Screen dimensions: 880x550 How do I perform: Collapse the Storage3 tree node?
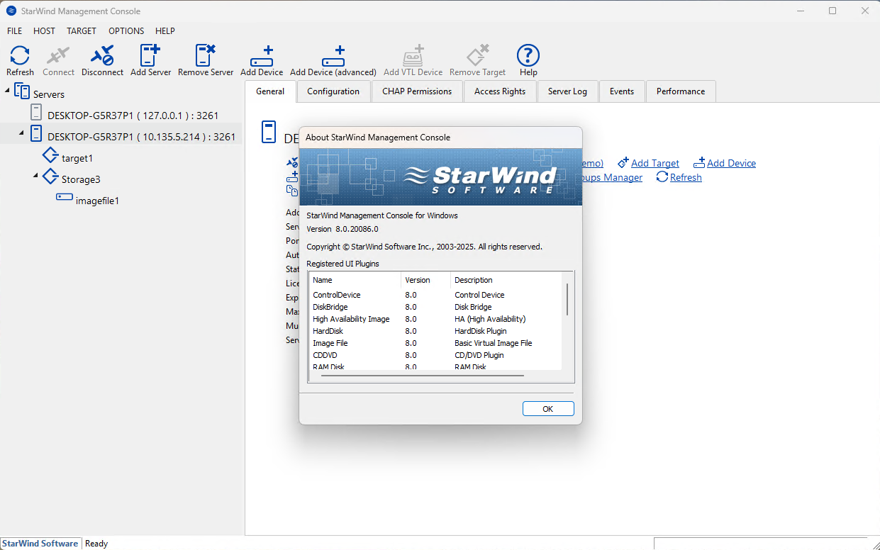click(35, 175)
